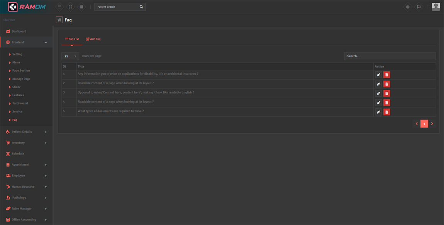Switch to the Add Faq tab
444x225 pixels.
pyautogui.click(x=93, y=39)
